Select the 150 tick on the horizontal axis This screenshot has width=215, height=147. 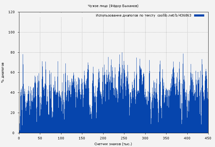[82, 138]
